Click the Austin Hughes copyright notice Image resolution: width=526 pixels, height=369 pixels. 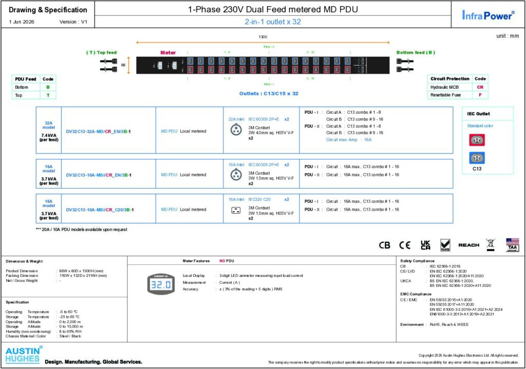(x=468, y=355)
